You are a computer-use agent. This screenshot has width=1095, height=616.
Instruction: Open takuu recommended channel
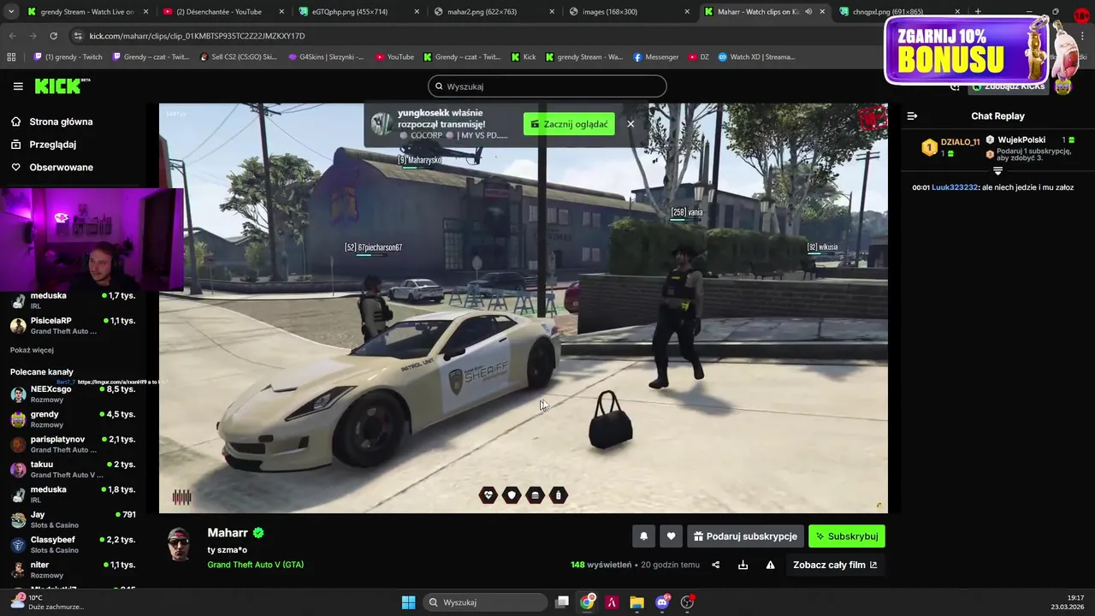(x=73, y=469)
